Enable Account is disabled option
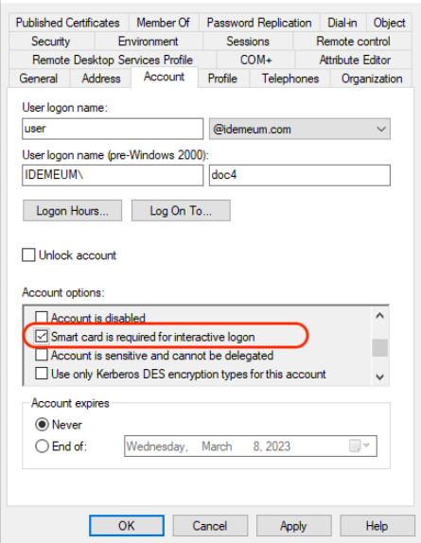This screenshot has width=421, height=543. 42,317
